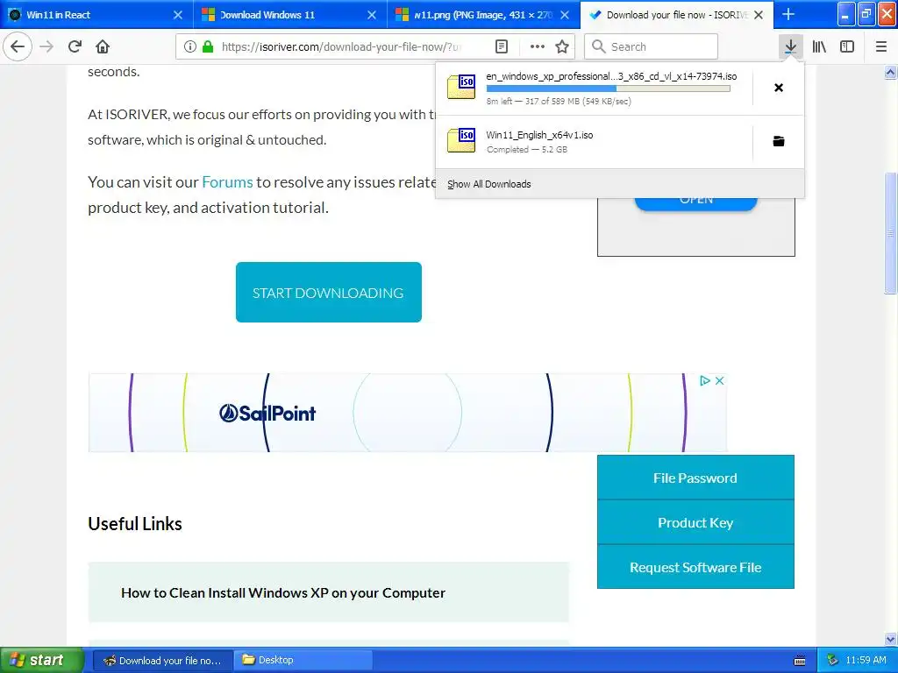The image size is (898, 673).
Task: Open the Windows XP start menu
Action: [x=42, y=661]
